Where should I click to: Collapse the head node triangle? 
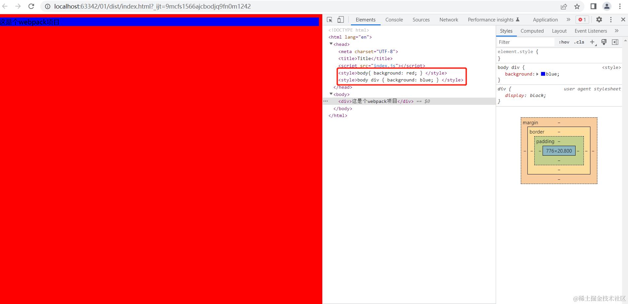point(331,44)
